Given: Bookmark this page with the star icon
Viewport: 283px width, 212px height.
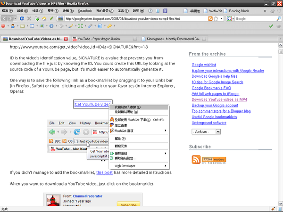Looking at the screenshot, I should pos(216,18).
